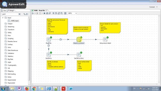161x91 pixels.
Task: Open the Utility category folder
Action: (x=8, y=33)
